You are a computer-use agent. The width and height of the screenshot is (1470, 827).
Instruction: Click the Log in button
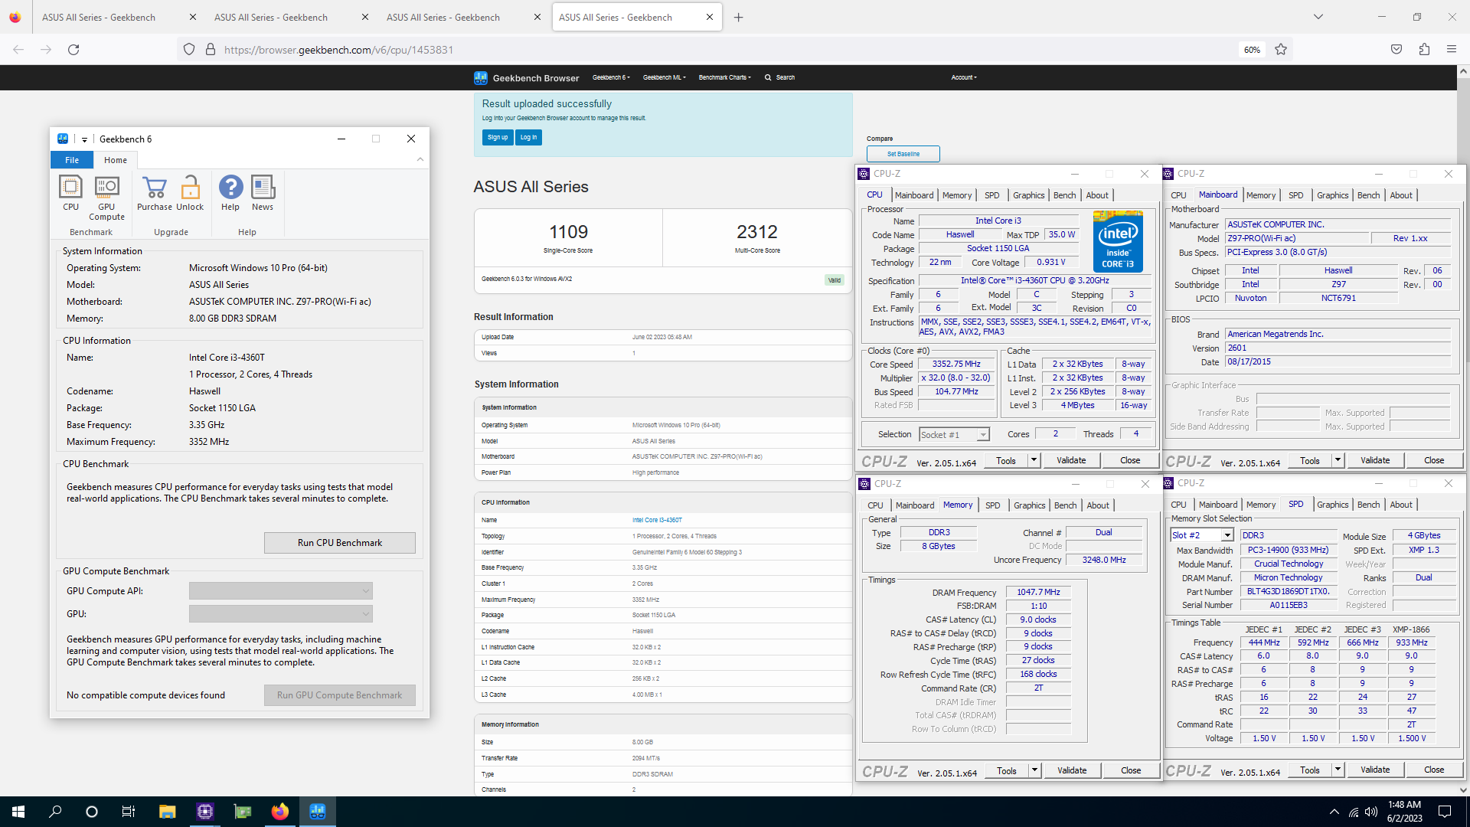coord(528,137)
